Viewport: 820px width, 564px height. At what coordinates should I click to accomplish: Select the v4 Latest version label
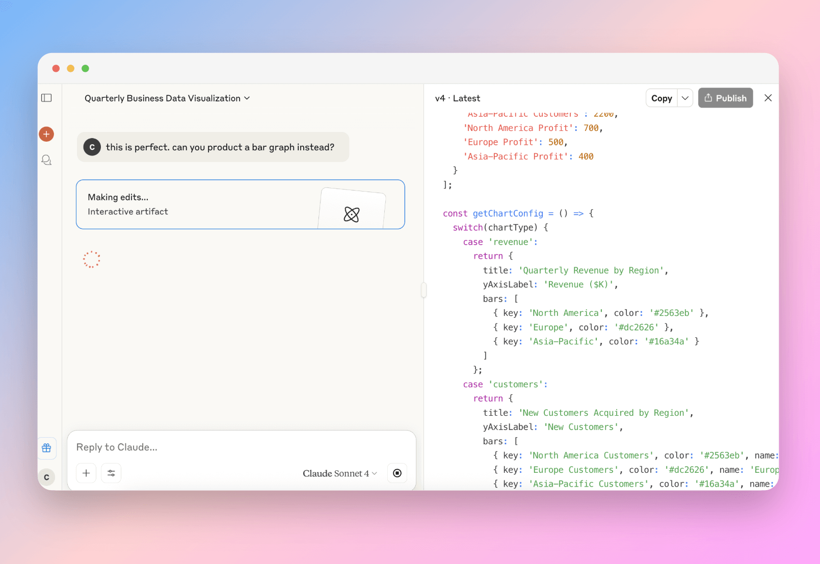[x=458, y=98]
